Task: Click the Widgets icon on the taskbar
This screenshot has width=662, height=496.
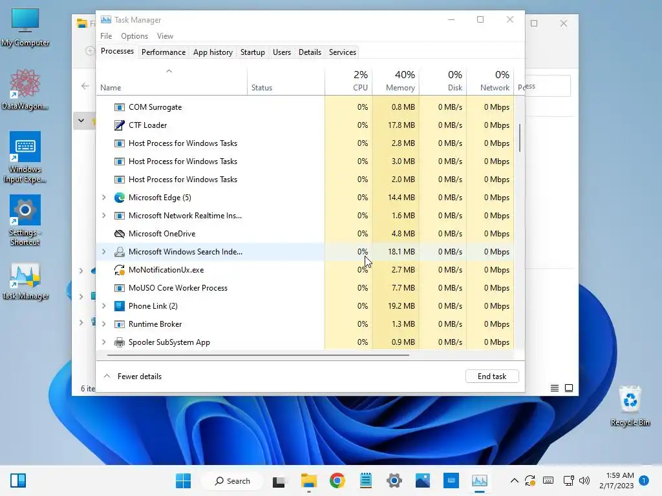Action: coord(18,480)
